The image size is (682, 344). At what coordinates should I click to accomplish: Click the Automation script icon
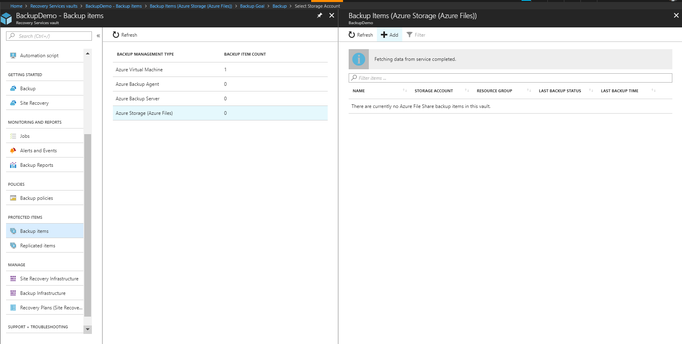tap(13, 56)
